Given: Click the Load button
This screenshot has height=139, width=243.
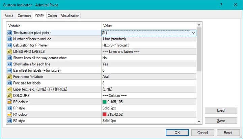Looking at the screenshot, I should (221, 110).
